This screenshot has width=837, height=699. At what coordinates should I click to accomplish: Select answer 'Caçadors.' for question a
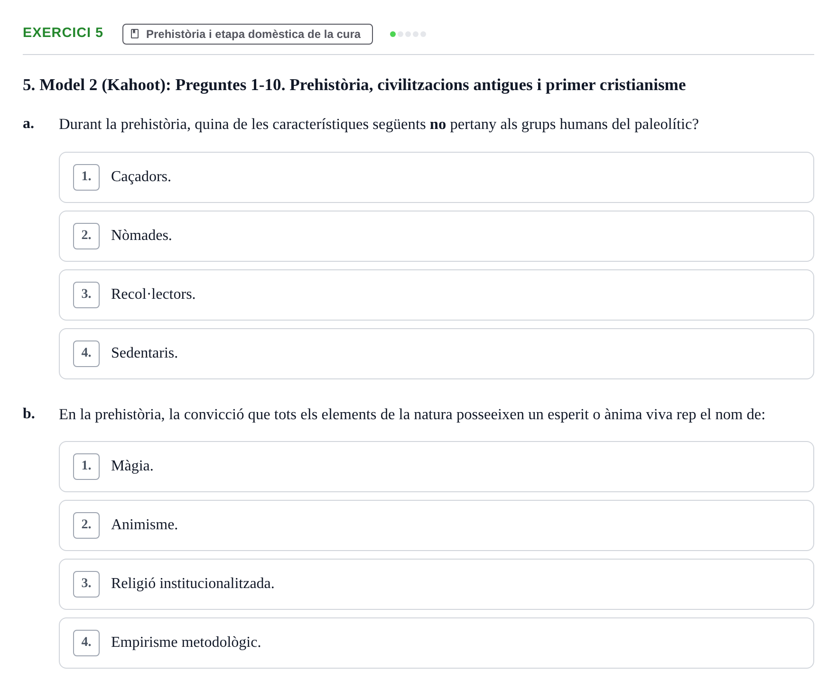pos(436,177)
